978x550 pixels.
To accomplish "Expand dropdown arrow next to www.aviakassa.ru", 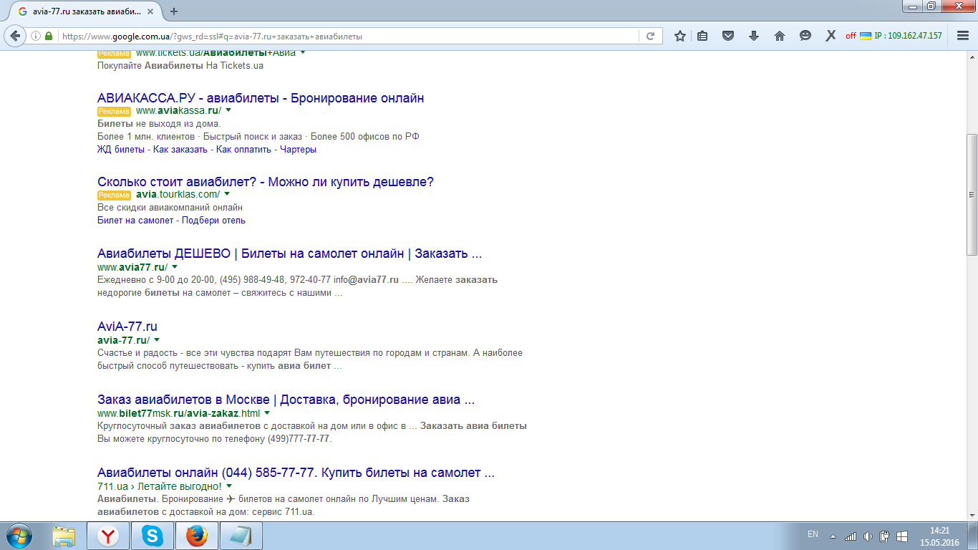I will tap(228, 110).
